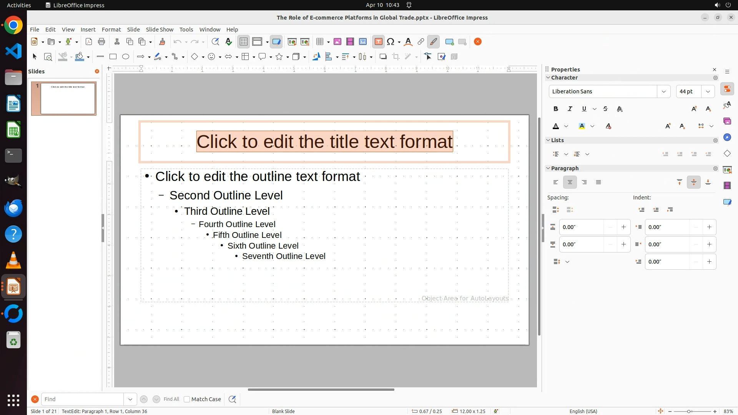Open the Slide Show menu

160,30
